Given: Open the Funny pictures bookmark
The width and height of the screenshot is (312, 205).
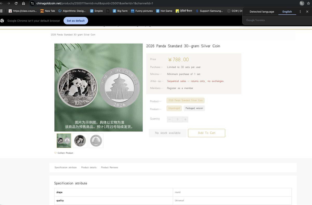Looking at the screenshot, I should point(142,11).
